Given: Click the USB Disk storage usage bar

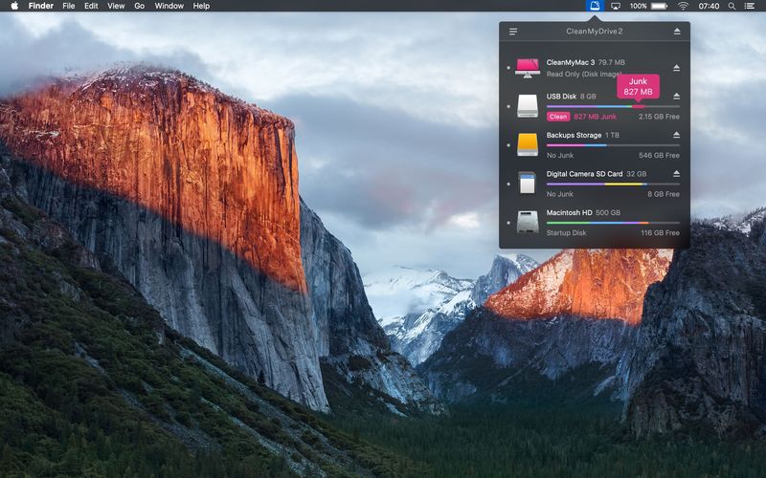Looking at the screenshot, I should pos(613,106).
